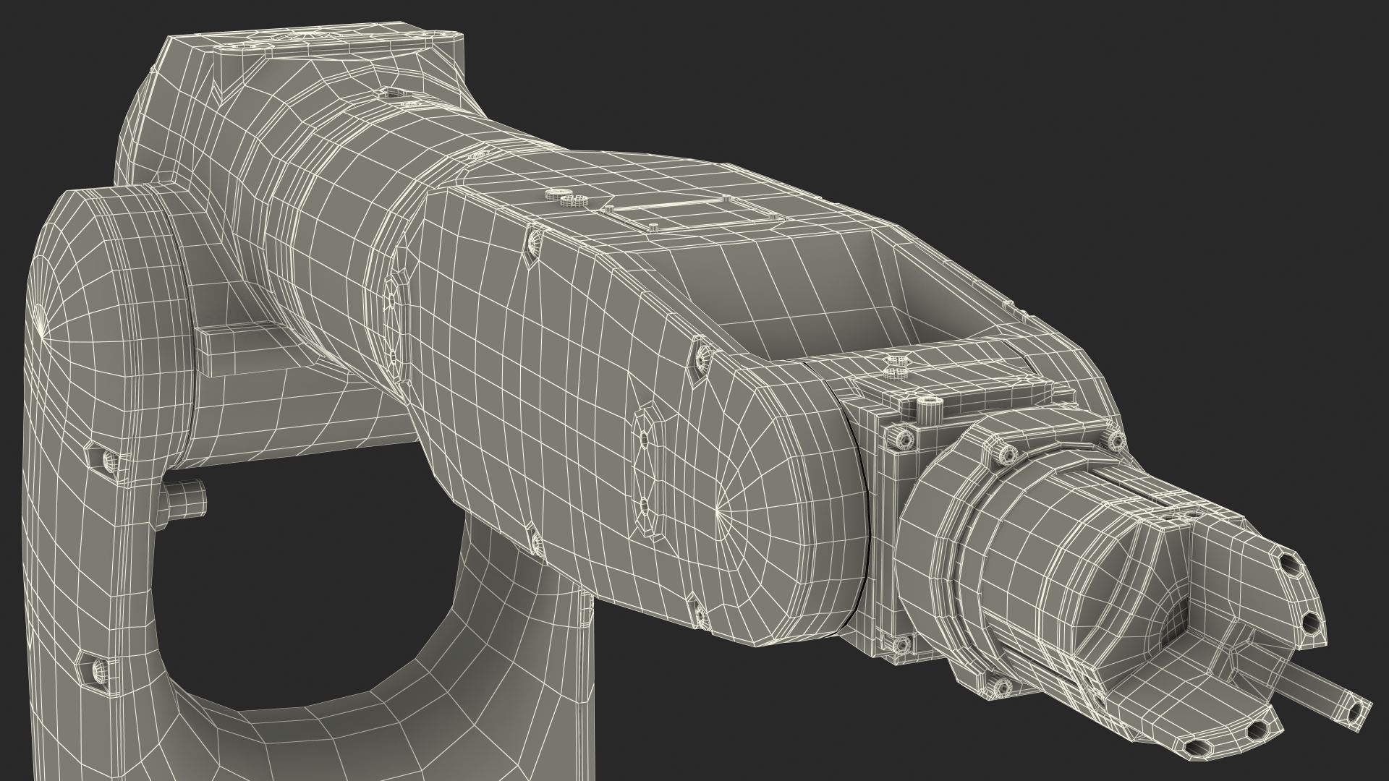Image resolution: width=1389 pixels, height=781 pixels.
Task: Click the elongated recessed panel on forearm side
Action: pos(646,472)
